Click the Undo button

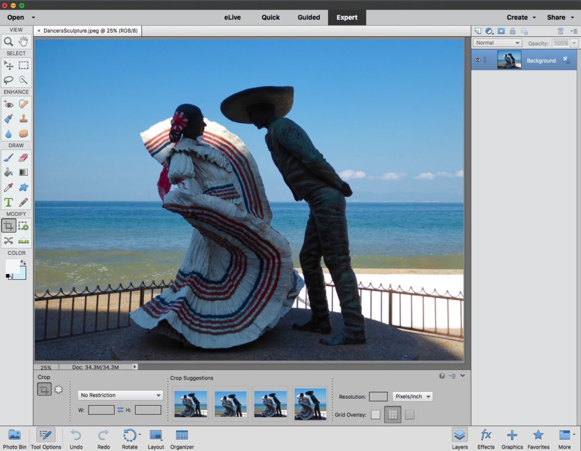pos(76,439)
